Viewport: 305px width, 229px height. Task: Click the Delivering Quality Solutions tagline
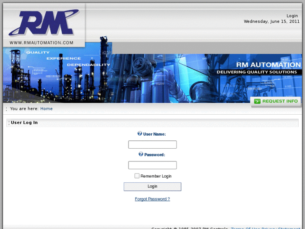(x=257, y=72)
